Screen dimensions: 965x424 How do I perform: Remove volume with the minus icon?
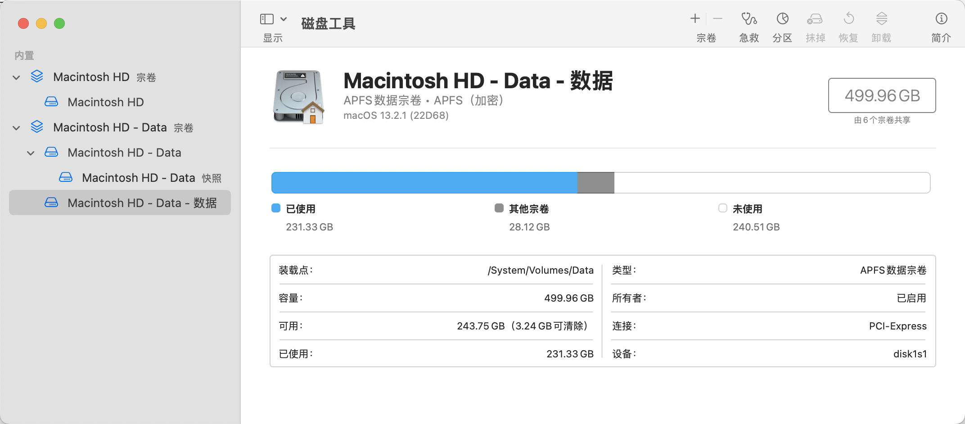[x=718, y=18]
